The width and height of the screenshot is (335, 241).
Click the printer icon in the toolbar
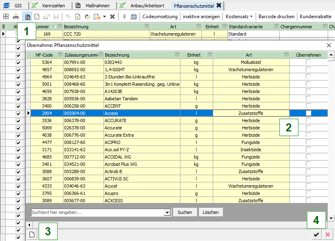click(15, 17)
